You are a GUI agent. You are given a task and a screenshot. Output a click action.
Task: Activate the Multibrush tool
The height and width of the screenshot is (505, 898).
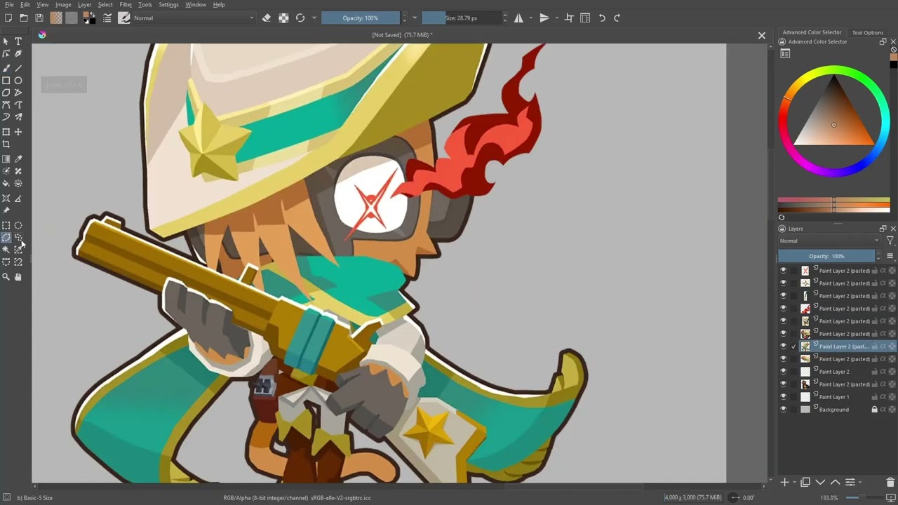(x=18, y=117)
